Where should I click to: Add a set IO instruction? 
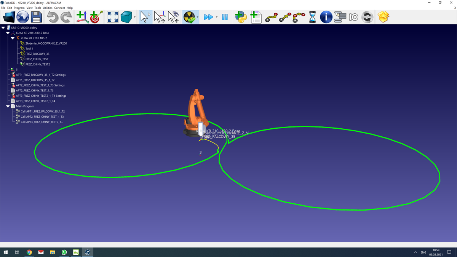point(354,17)
